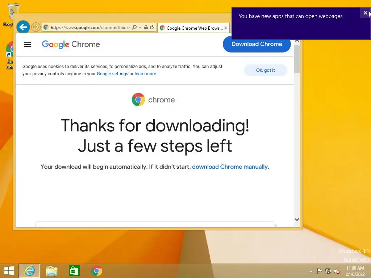Click the muted volume tray icon
Image resolution: width=371 pixels, height=278 pixels.
point(337,271)
